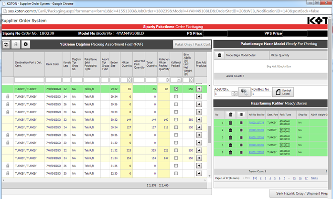Click Renk Color column filter field
The height and width of the screenshot is (199, 333).
[x=54, y=80]
